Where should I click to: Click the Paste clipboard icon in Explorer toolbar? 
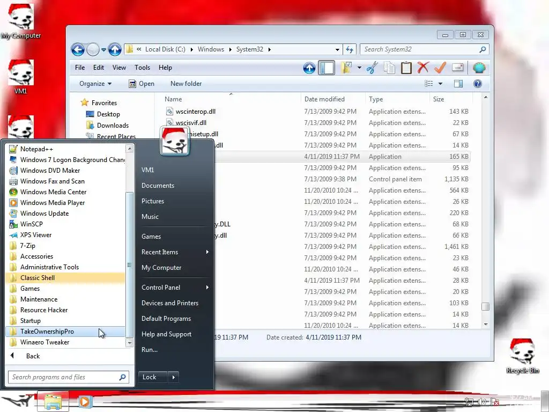click(406, 68)
